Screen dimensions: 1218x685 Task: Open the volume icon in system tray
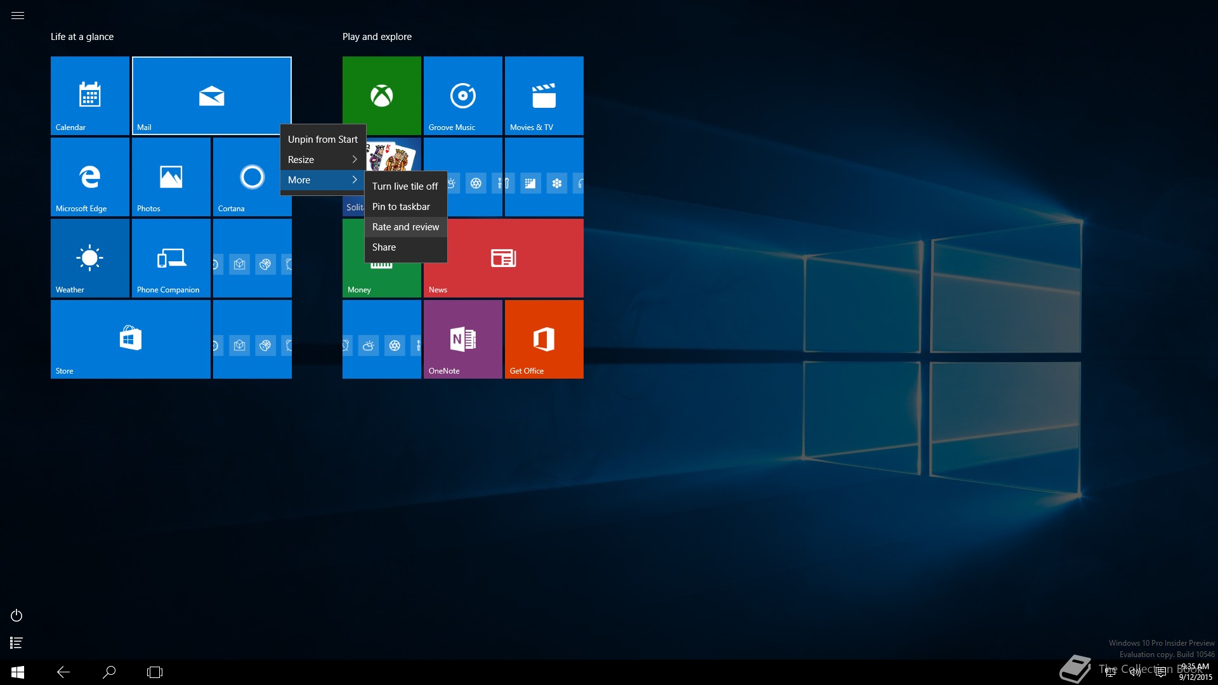1136,672
